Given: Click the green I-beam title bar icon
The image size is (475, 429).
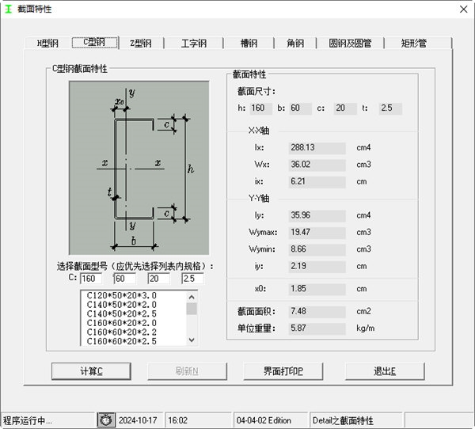Looking at the screenshot, I should click(x=8, y=9).
